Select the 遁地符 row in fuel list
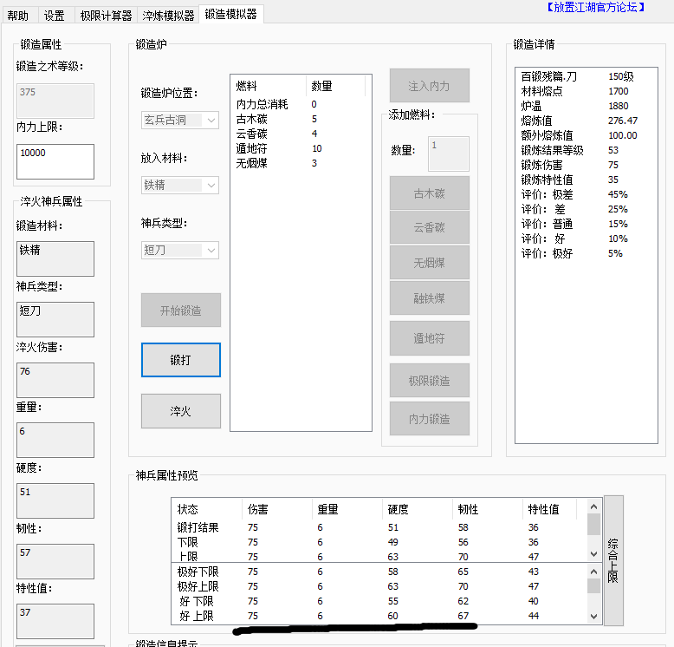 (x=301, y=148)
